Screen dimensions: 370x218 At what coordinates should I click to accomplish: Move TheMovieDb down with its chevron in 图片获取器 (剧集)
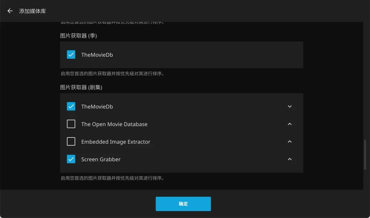tap(290, 107)
